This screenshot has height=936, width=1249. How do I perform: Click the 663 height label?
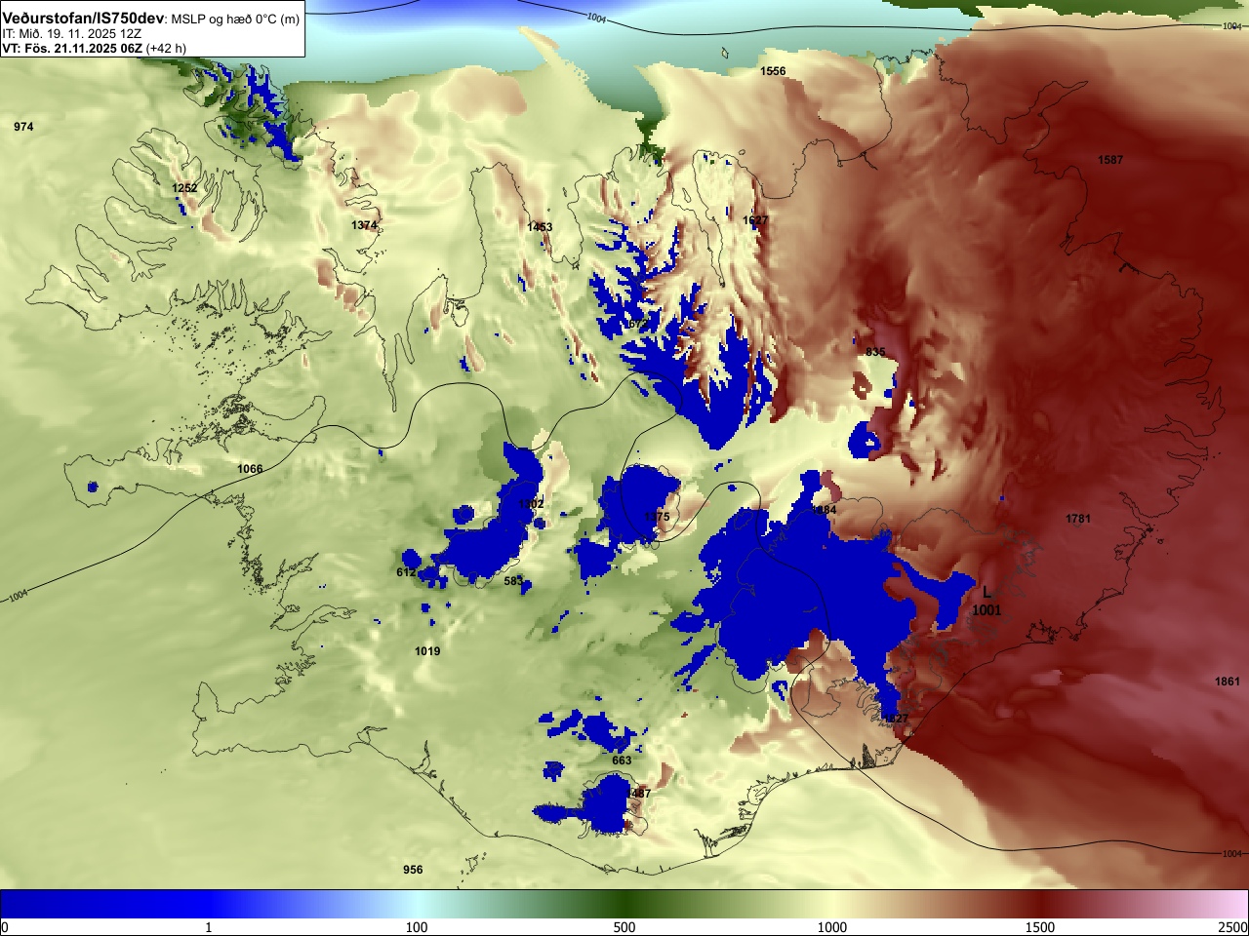pos(622,760)
